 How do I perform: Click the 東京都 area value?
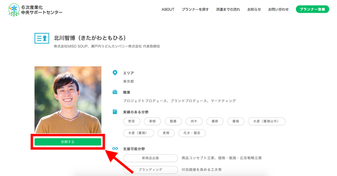coord(128,81)
